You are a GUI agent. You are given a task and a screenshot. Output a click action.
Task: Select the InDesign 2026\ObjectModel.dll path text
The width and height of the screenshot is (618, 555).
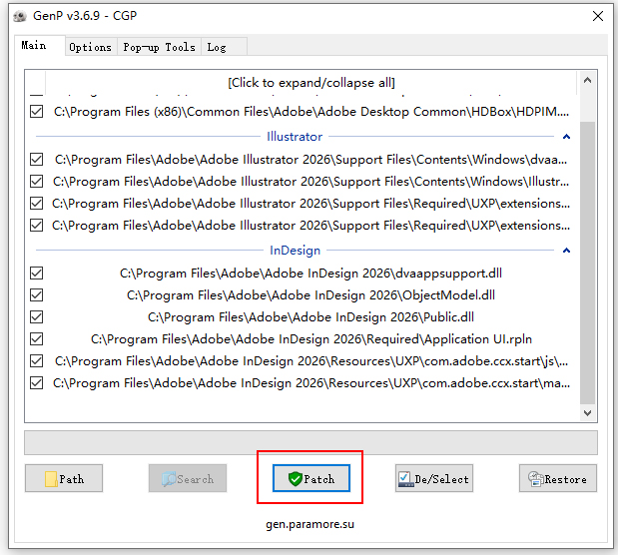coord(310,295)
